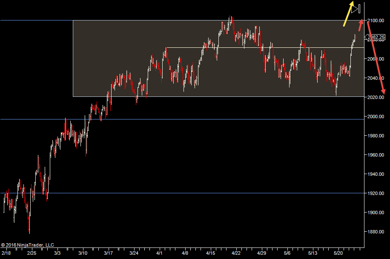The image size is (390, 259).
Task: Click the 4/22 date on time axis
Action: [x=235, y=253]
